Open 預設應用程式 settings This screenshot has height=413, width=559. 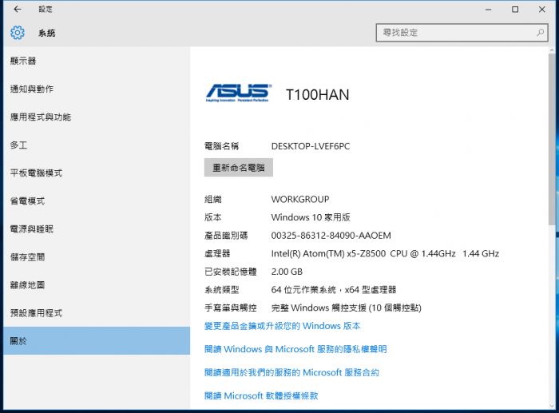[97, 313]
